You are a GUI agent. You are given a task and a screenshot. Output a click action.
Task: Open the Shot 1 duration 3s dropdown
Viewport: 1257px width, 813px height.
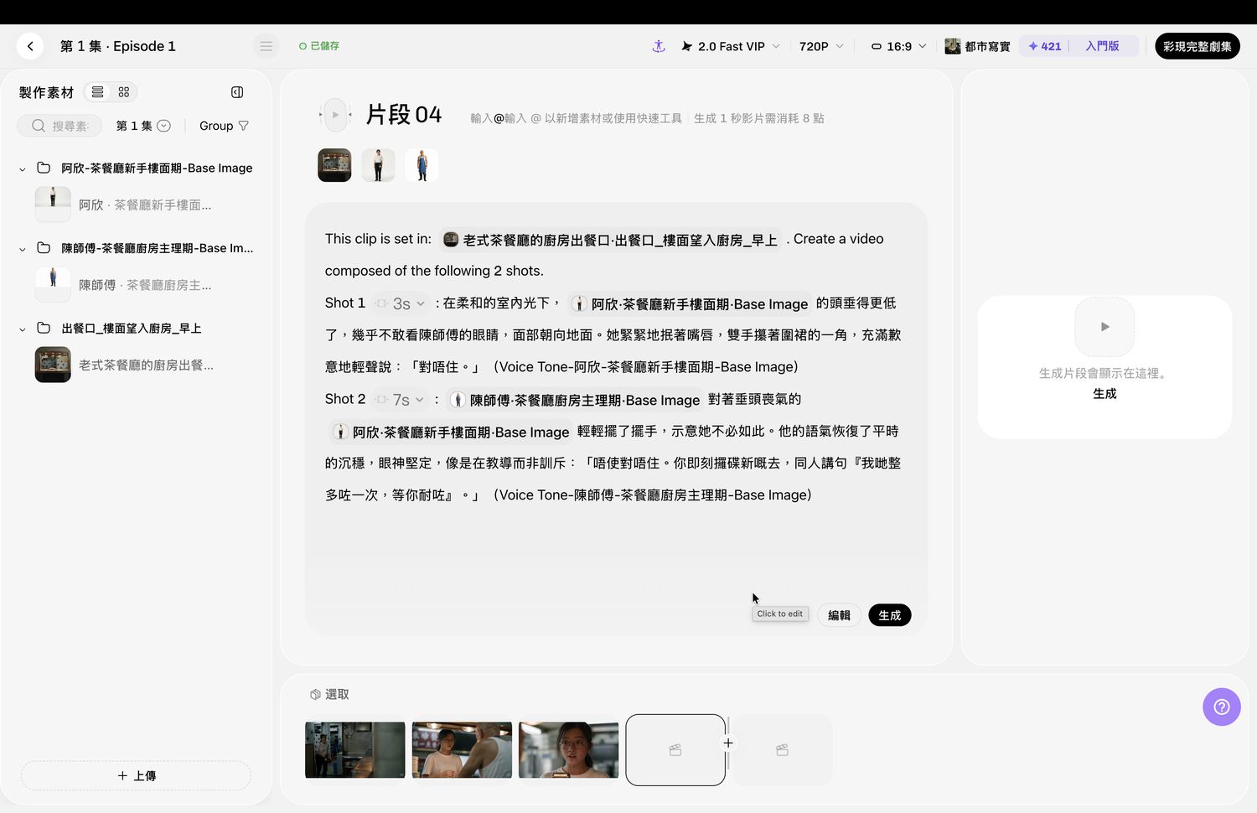click(x=401, y=303)
